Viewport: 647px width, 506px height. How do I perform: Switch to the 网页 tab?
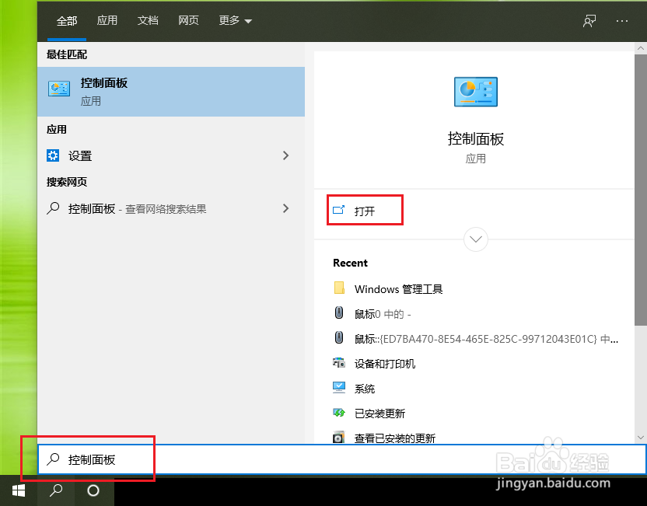coord(188,21)
